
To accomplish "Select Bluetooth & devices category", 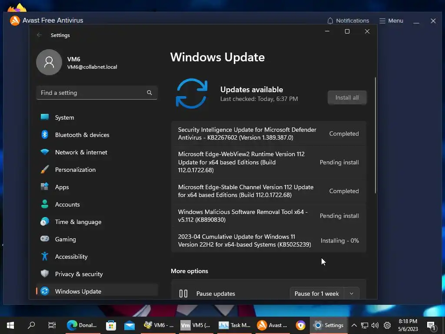I will [97, 135].
